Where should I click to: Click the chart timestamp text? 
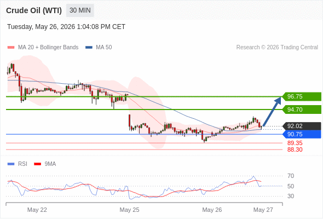(66, 27)
